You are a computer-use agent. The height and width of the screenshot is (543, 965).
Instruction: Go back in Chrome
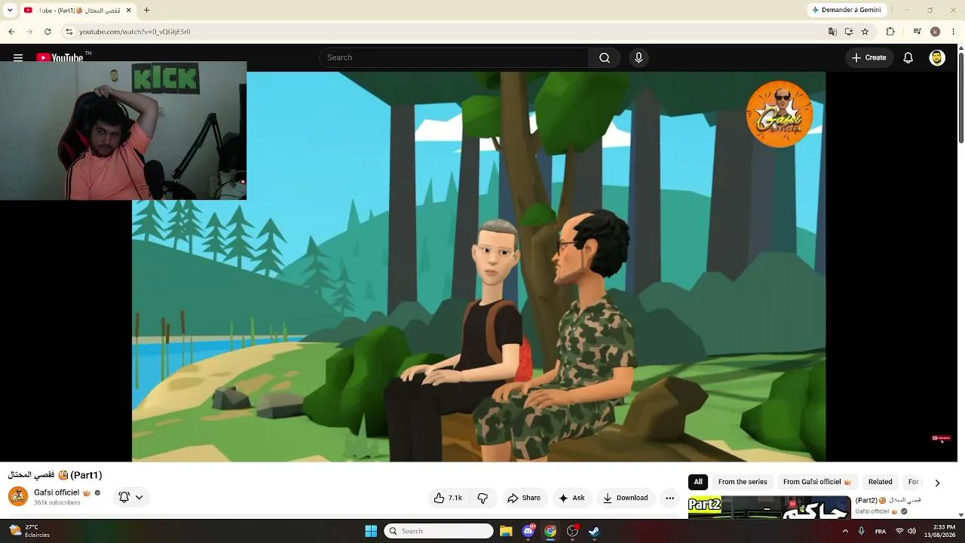pyautogui.click(x=11, y=32)
